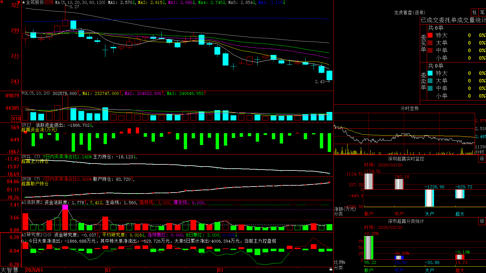Viewport: 486px width, 273px height.
Task: Click the MA(5,10,20,30,60,120) indicator parameters
Action: pyautogui.click(x=80, y=2)
